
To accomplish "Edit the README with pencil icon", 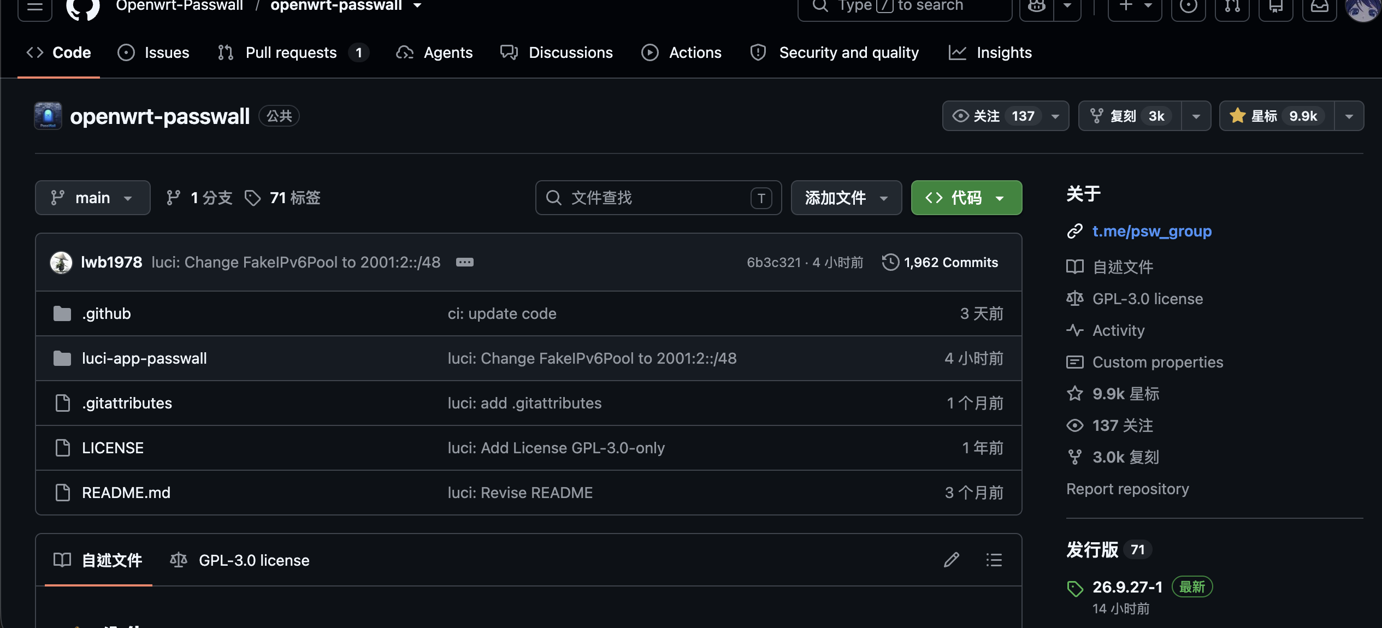I will [x=952, y=560].
